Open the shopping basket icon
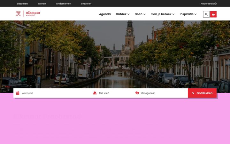 pos(213,14)
